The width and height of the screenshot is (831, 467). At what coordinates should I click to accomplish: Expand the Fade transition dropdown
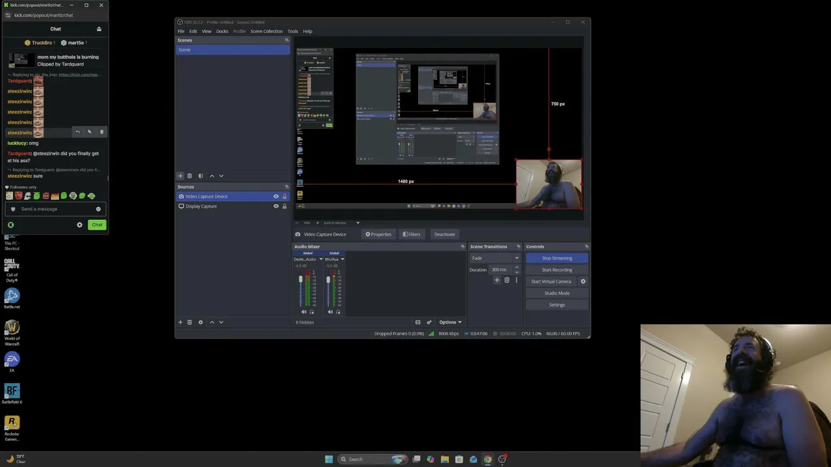[495, 258]
